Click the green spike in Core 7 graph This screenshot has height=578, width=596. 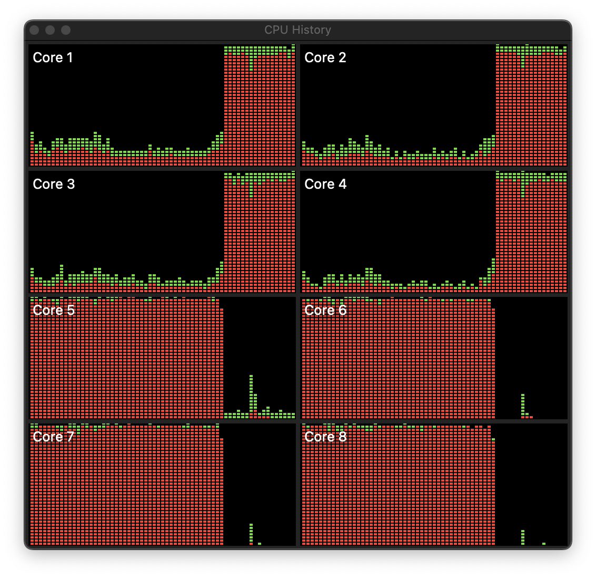click(x=251, y=533)
